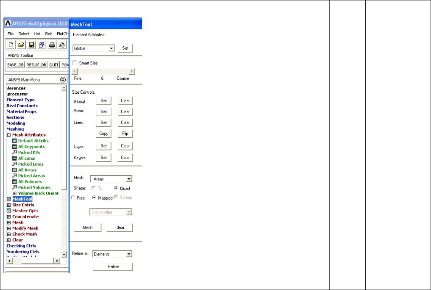The height and width of the screenshot is (290, 431).
Task: Click the ANSYS logo in title bar
Action: (8, 23)
